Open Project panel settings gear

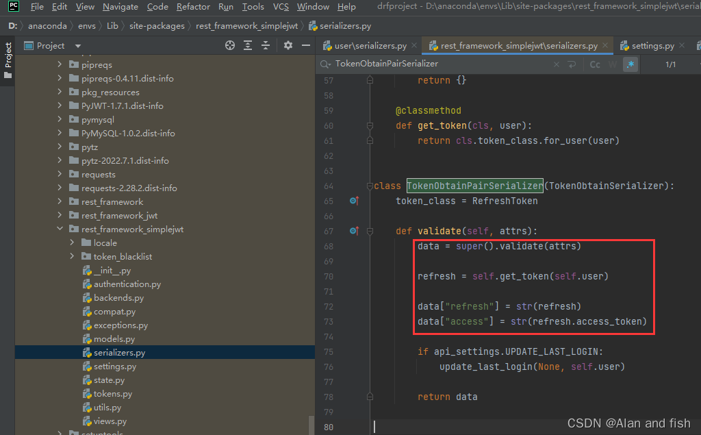[288, 45]
